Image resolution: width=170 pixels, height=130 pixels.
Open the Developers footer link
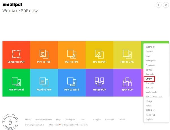click(x=70, y=120)
